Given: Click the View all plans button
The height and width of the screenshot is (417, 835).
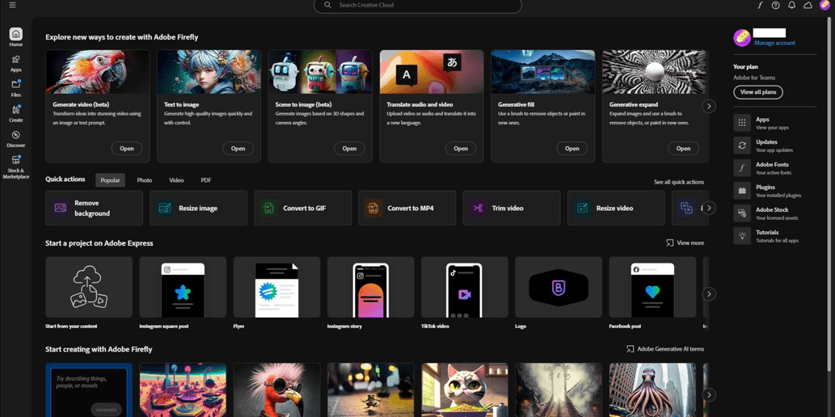Looking at the screenshot, I should pos(757,92).
